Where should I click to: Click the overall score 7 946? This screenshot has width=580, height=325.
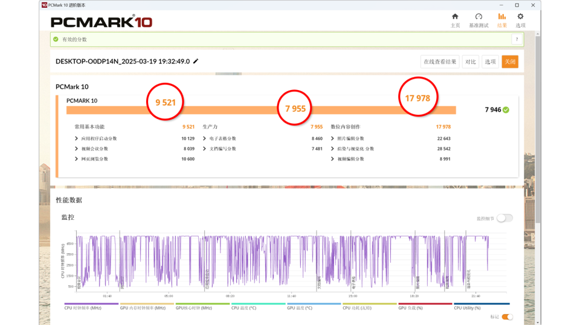pos(493,110)
